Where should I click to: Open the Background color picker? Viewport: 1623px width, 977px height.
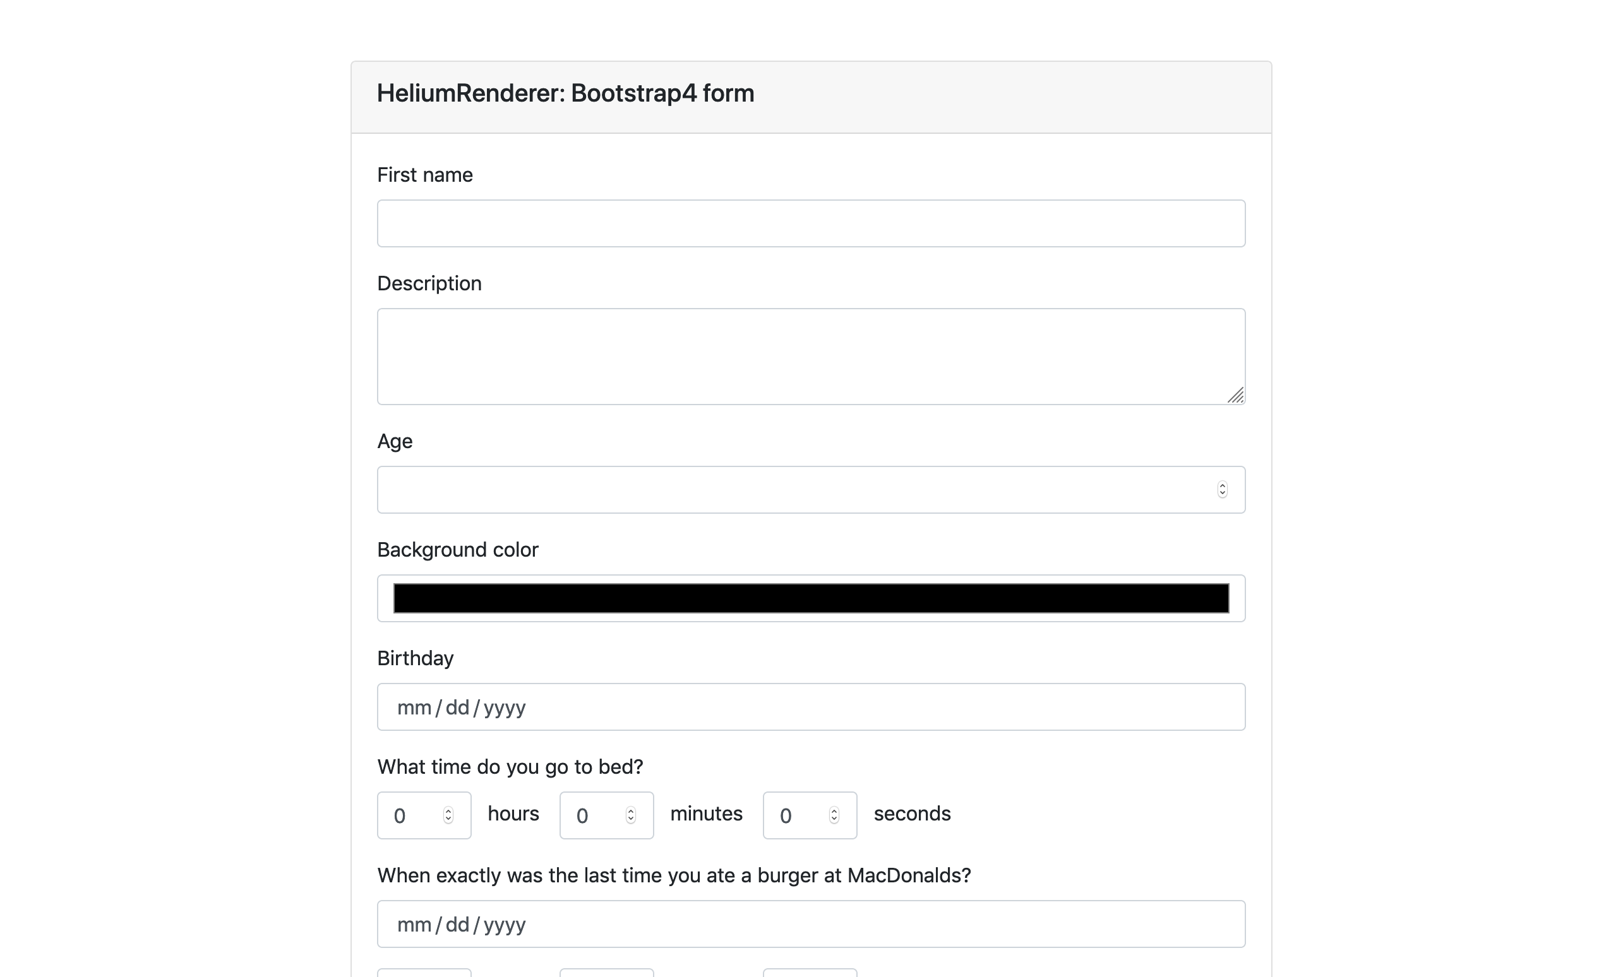810,598
